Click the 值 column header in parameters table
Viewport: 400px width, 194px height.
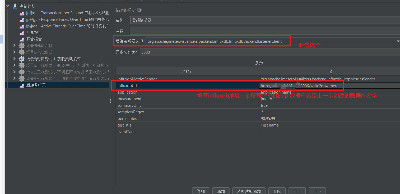click(x=329, y=71)
